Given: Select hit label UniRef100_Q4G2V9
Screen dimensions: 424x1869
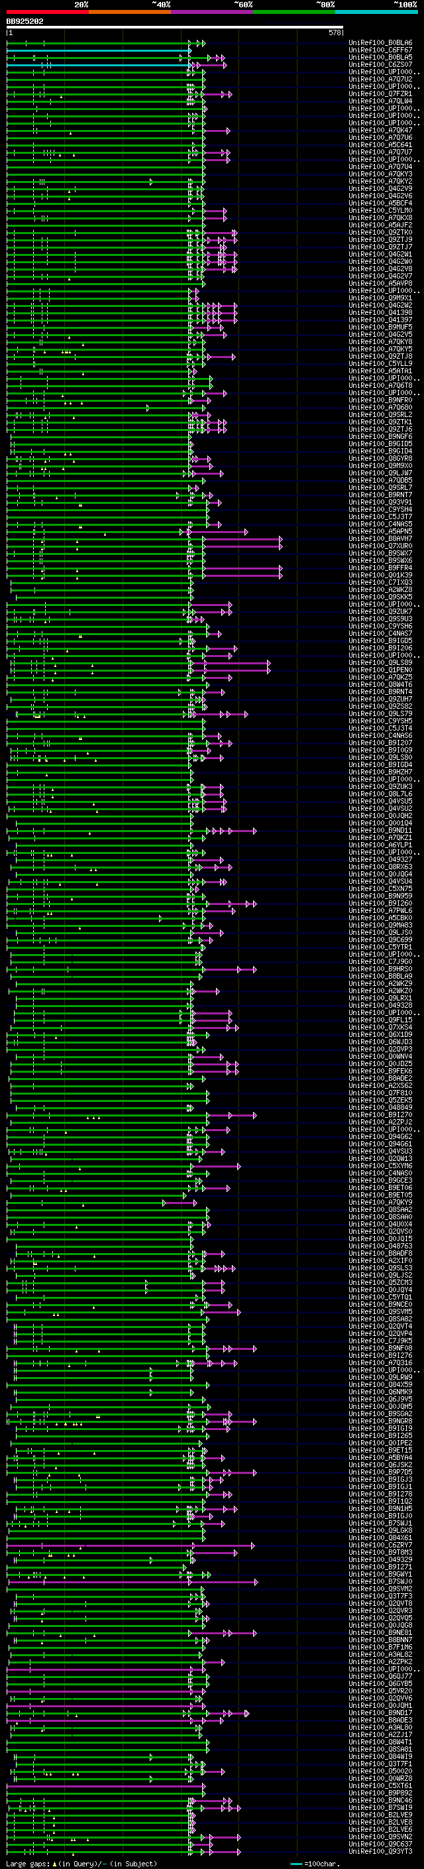Looking at the screenshot, I should click(380, 189).
